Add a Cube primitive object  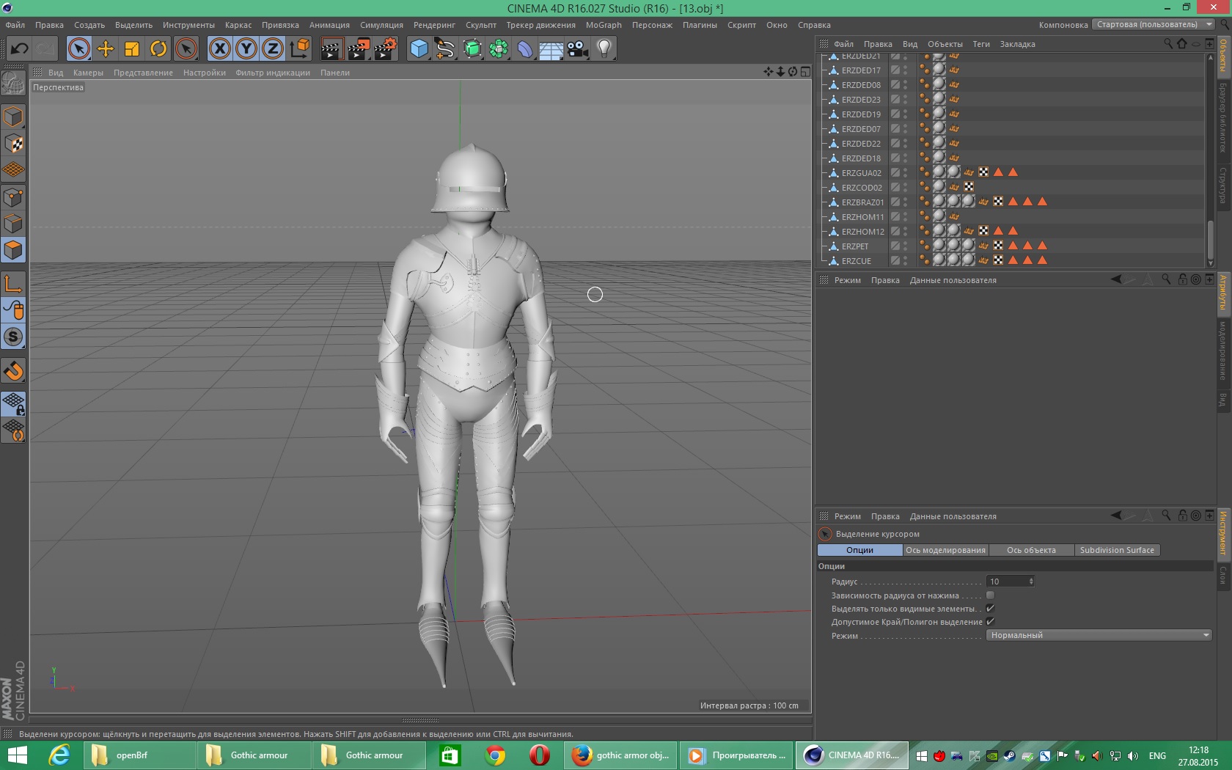tap(419, 49)
